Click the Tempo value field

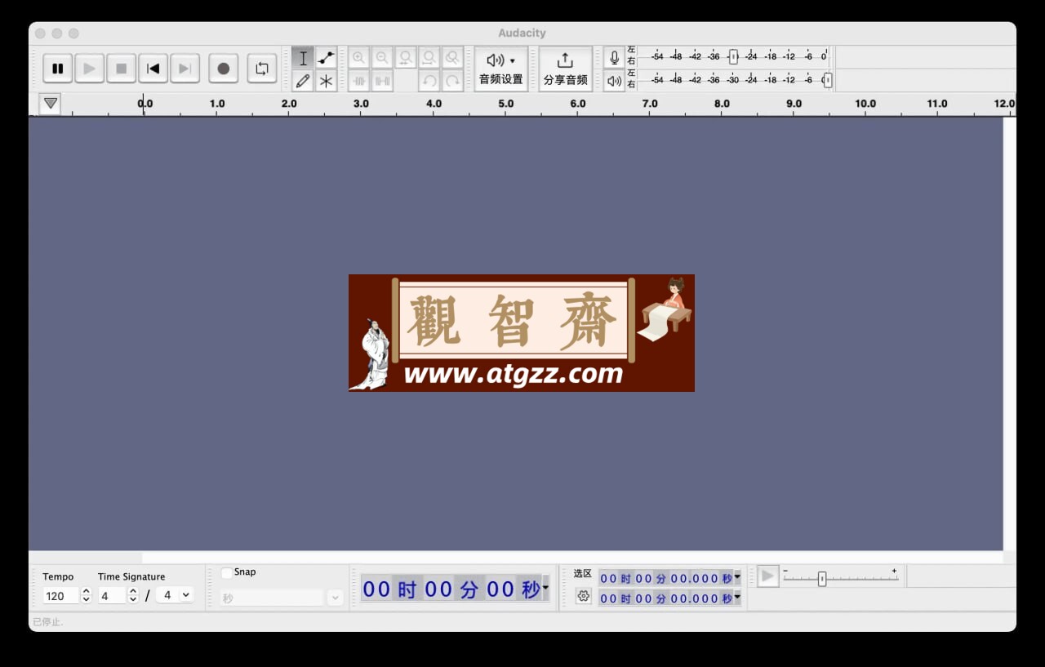[x=61, y=596]
